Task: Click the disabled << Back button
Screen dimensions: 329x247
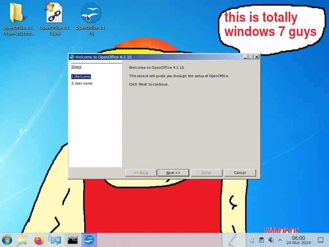Action: click(x=141, y=173)
